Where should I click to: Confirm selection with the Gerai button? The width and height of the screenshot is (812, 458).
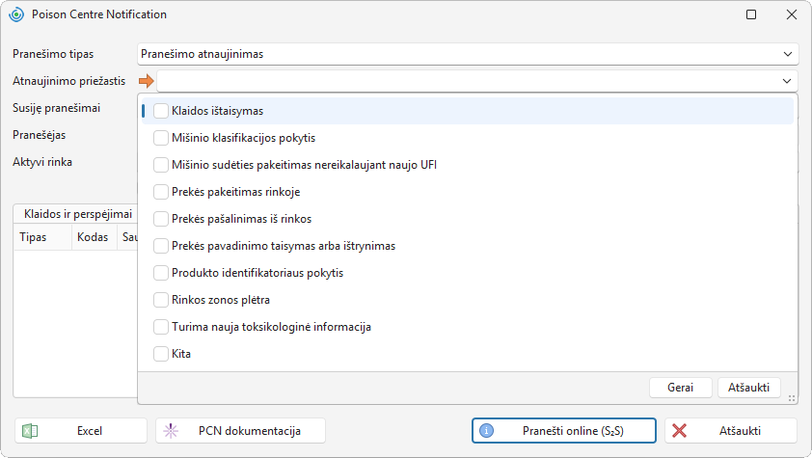point(681,387)
